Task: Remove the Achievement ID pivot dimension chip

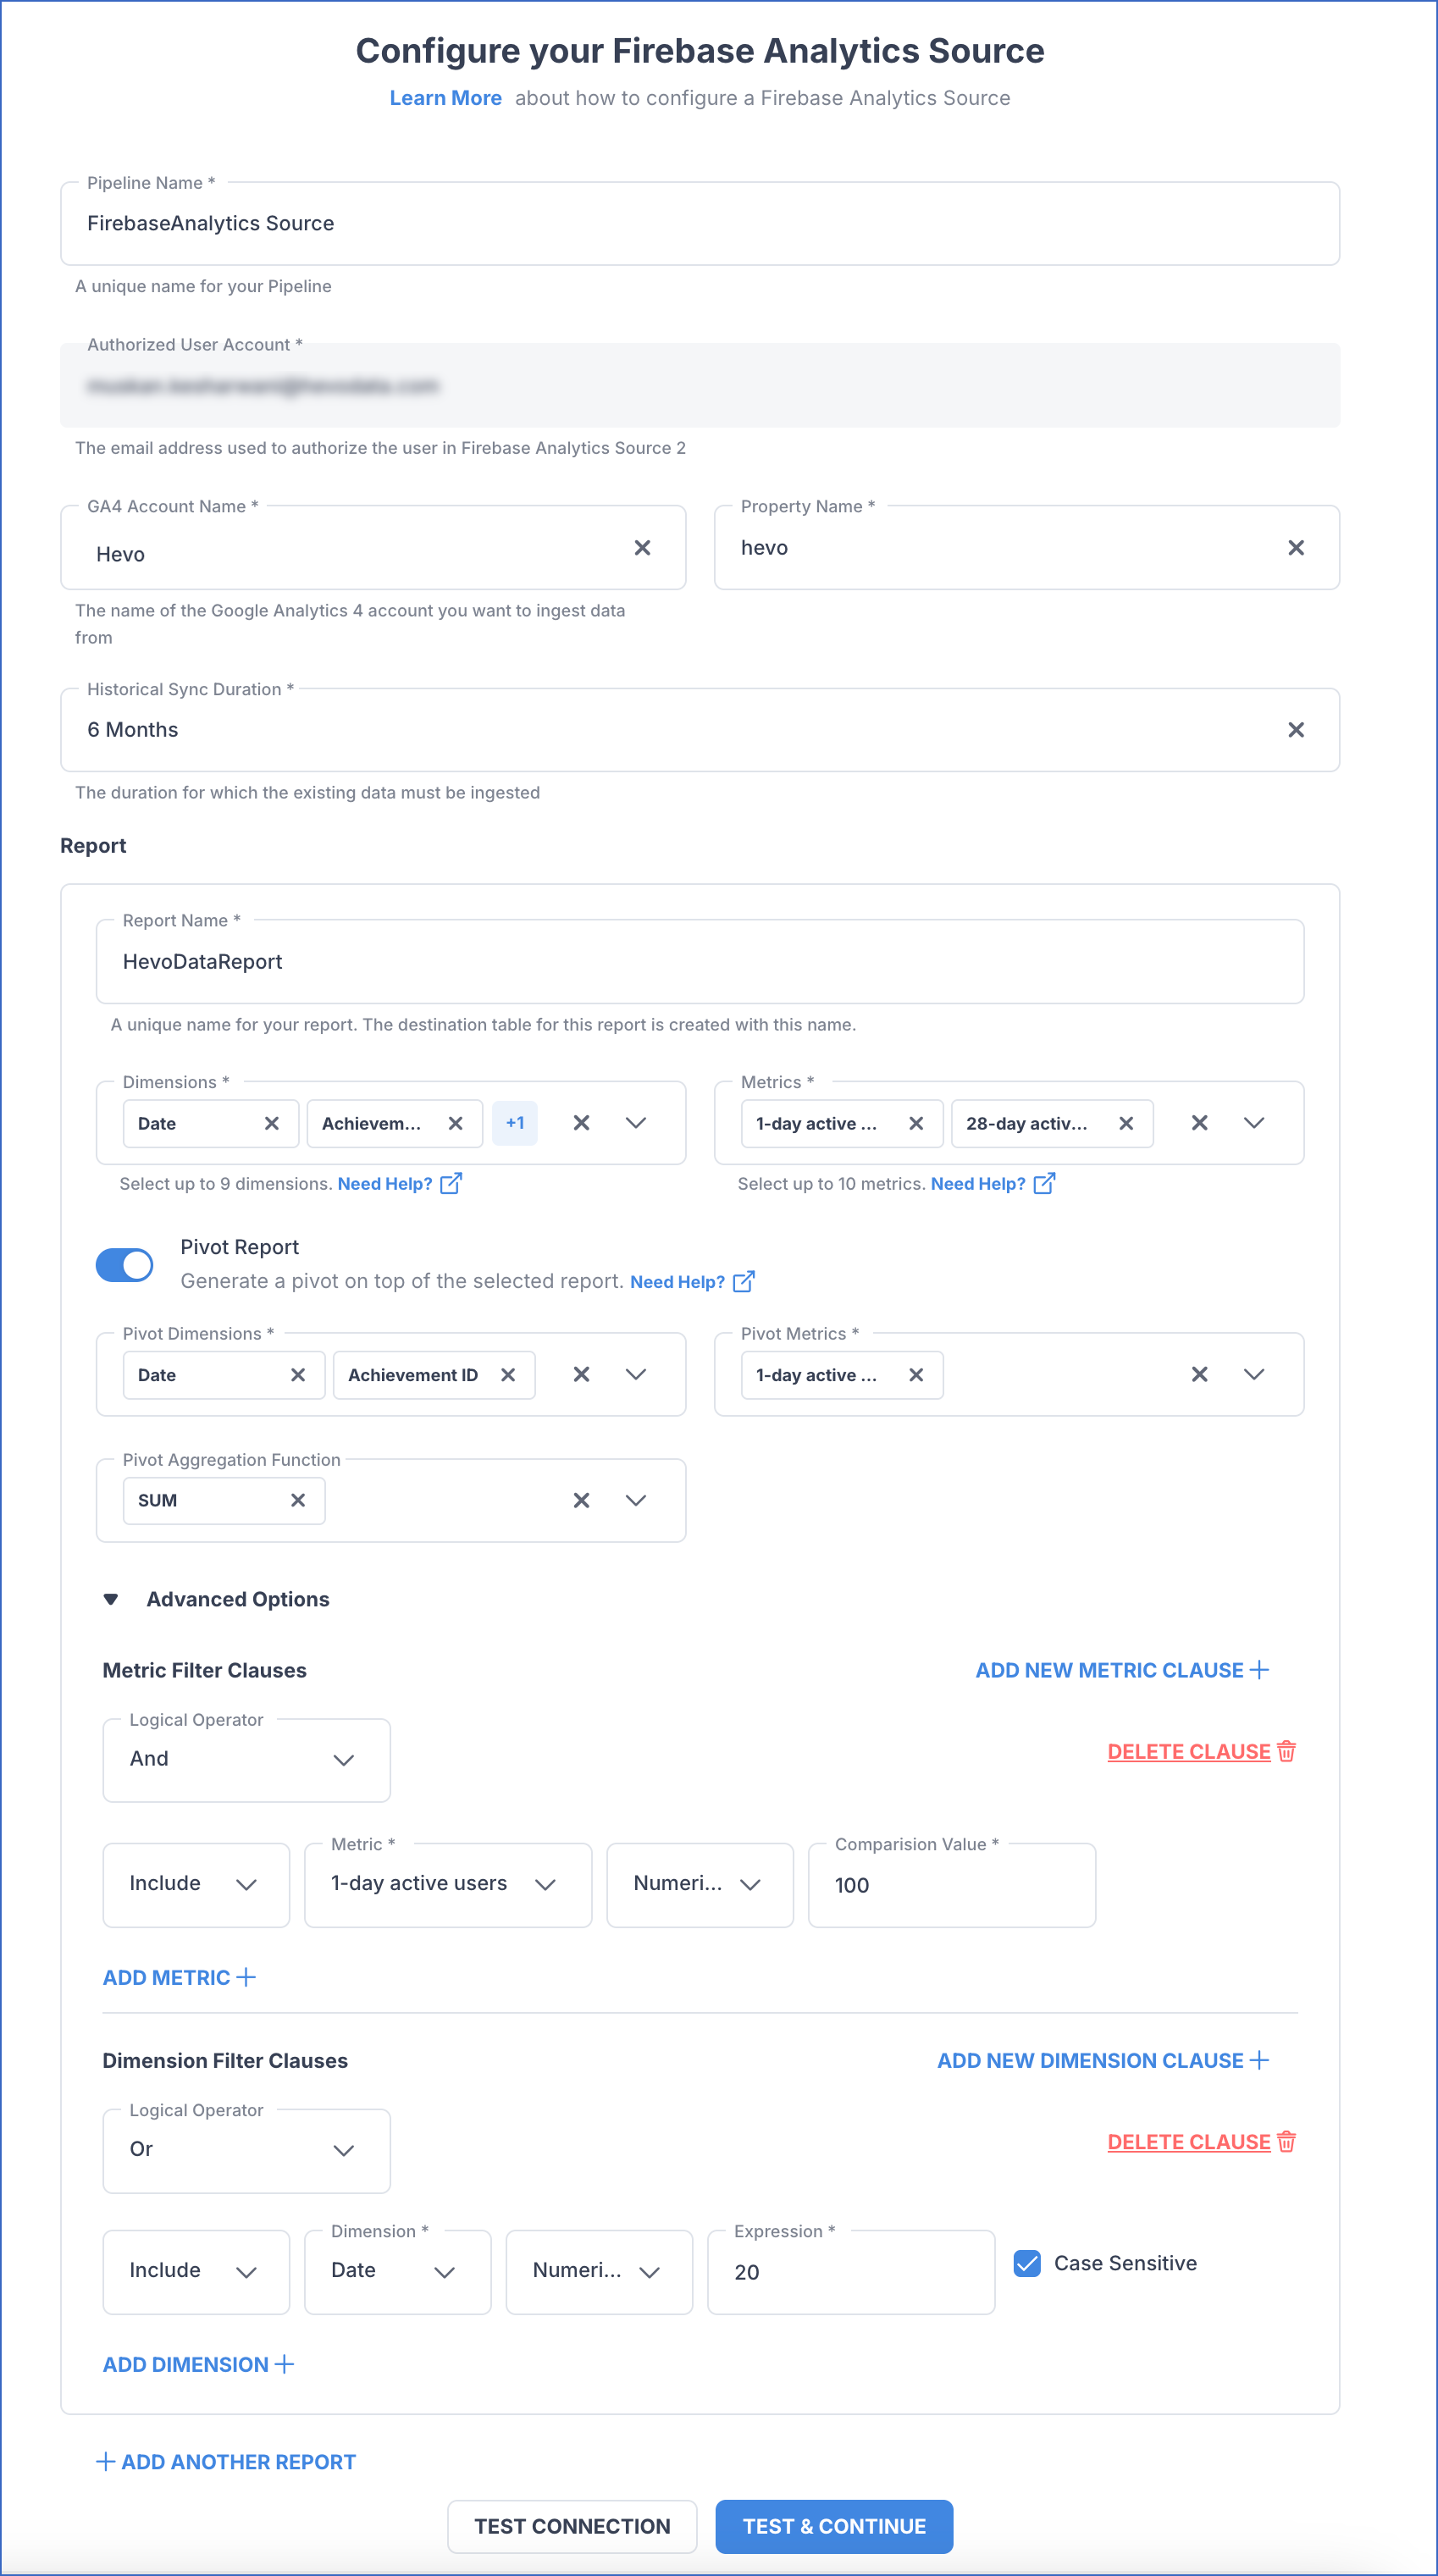Action: [x=508, y=1374]
